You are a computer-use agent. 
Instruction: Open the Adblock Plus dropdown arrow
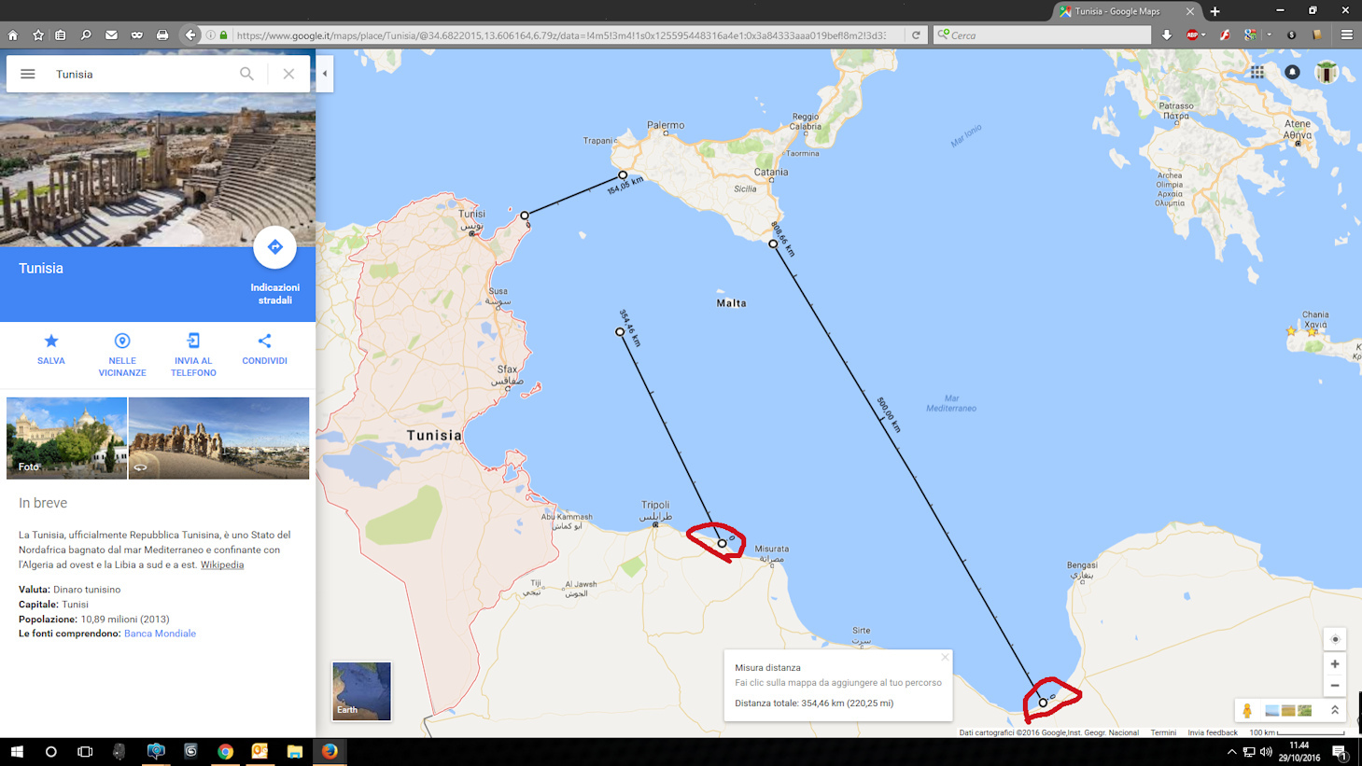(1203, 35)
